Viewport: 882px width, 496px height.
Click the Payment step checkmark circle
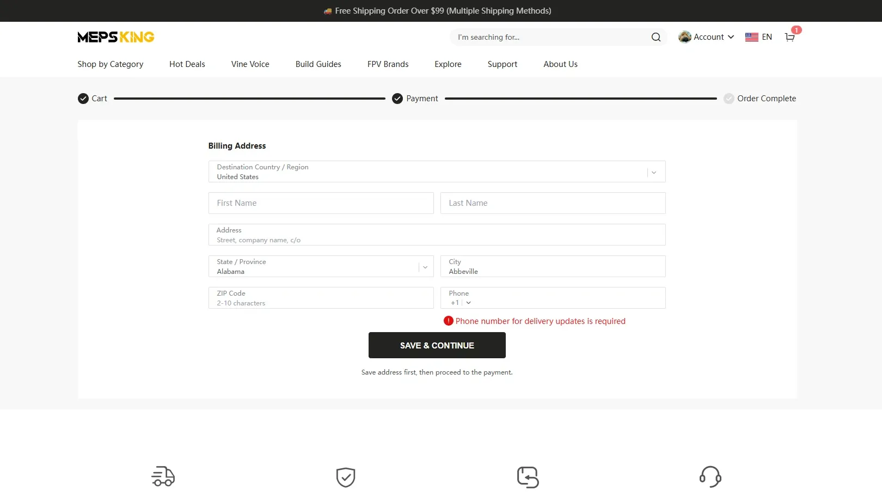pyautogui.click(x=397, y=99)
